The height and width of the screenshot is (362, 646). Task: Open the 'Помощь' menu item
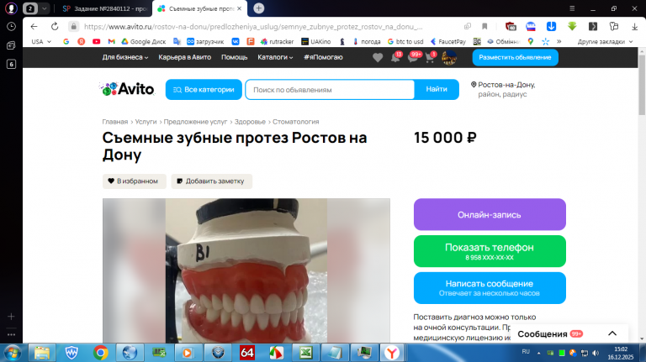click(234, 57)
